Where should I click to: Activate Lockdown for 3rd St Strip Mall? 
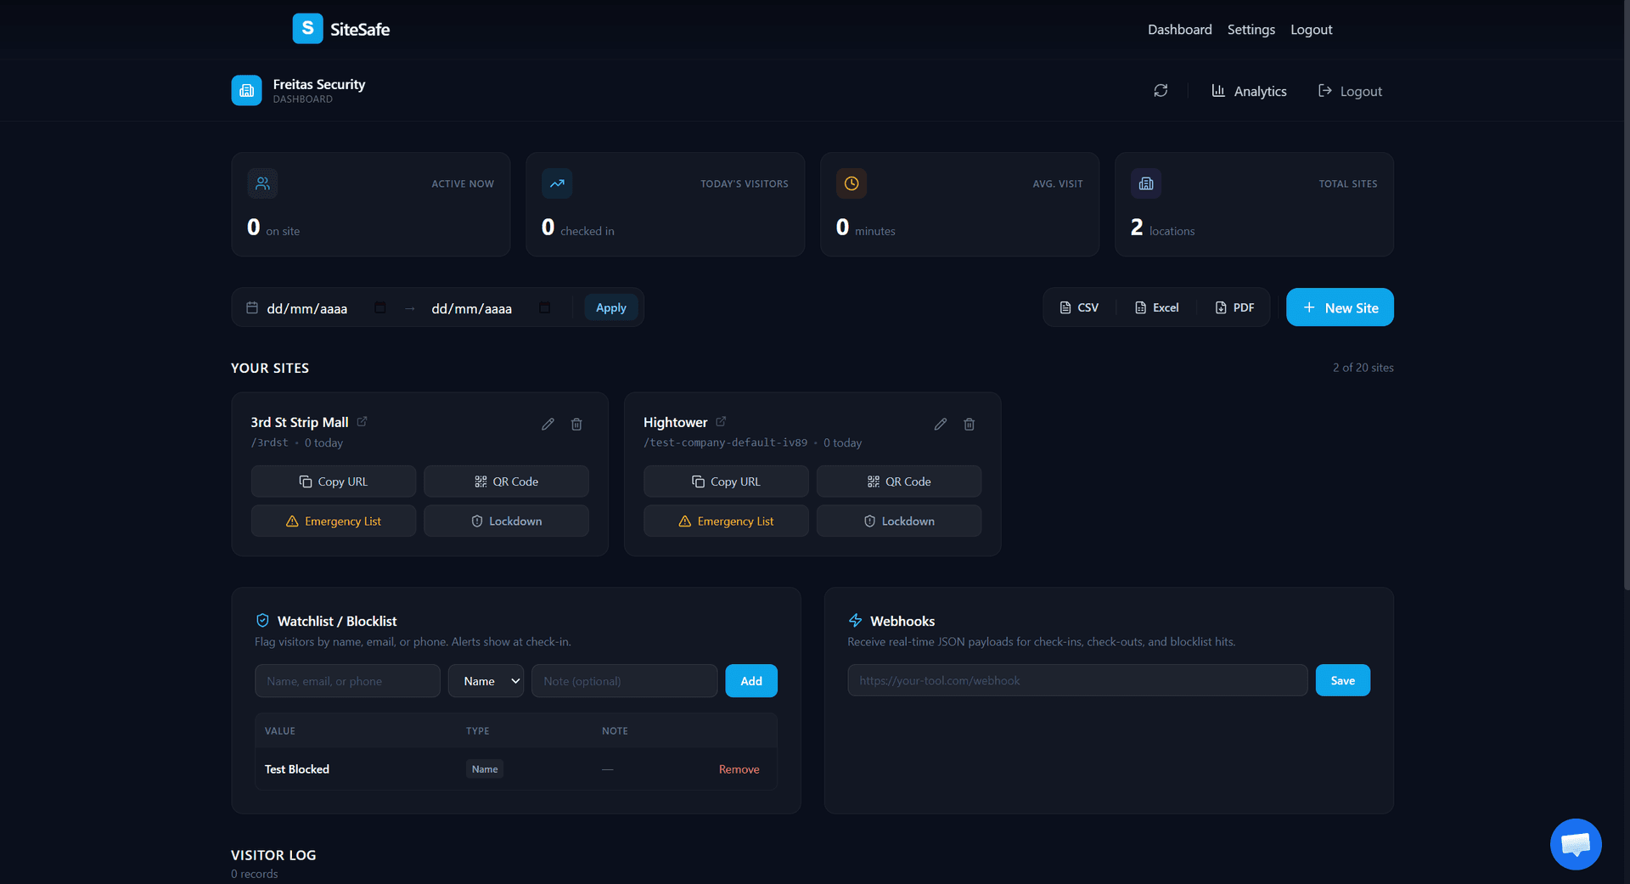(x=506, y=521)
